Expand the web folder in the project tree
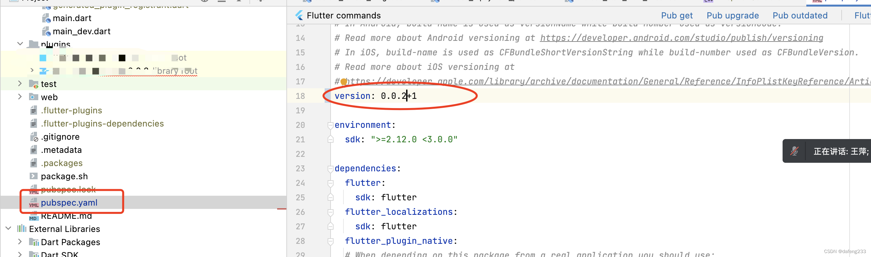This screenshot has width=871, height=257. pos(20,97)
